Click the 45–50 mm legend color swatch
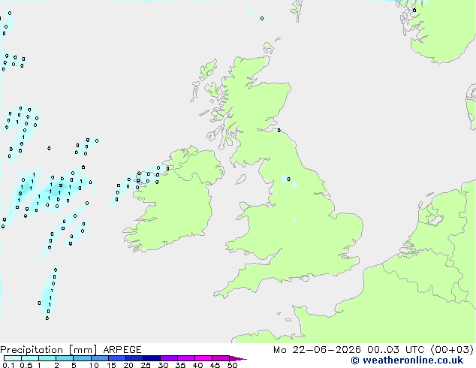The width and height of the screenshot is (476, 368). (x=221, y=358)
